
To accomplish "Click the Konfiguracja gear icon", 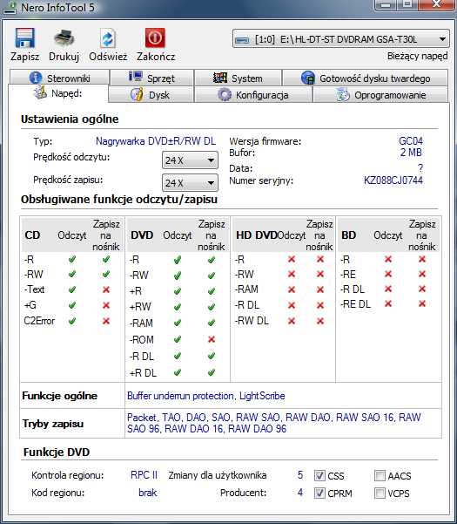I will coord(225,94).
